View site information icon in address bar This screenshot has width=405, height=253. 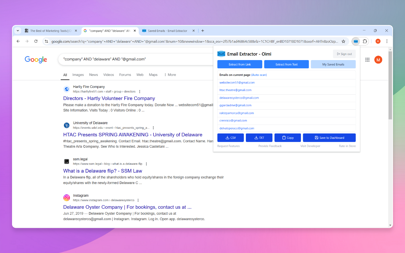pyautogui.click(x=46, y=41)
